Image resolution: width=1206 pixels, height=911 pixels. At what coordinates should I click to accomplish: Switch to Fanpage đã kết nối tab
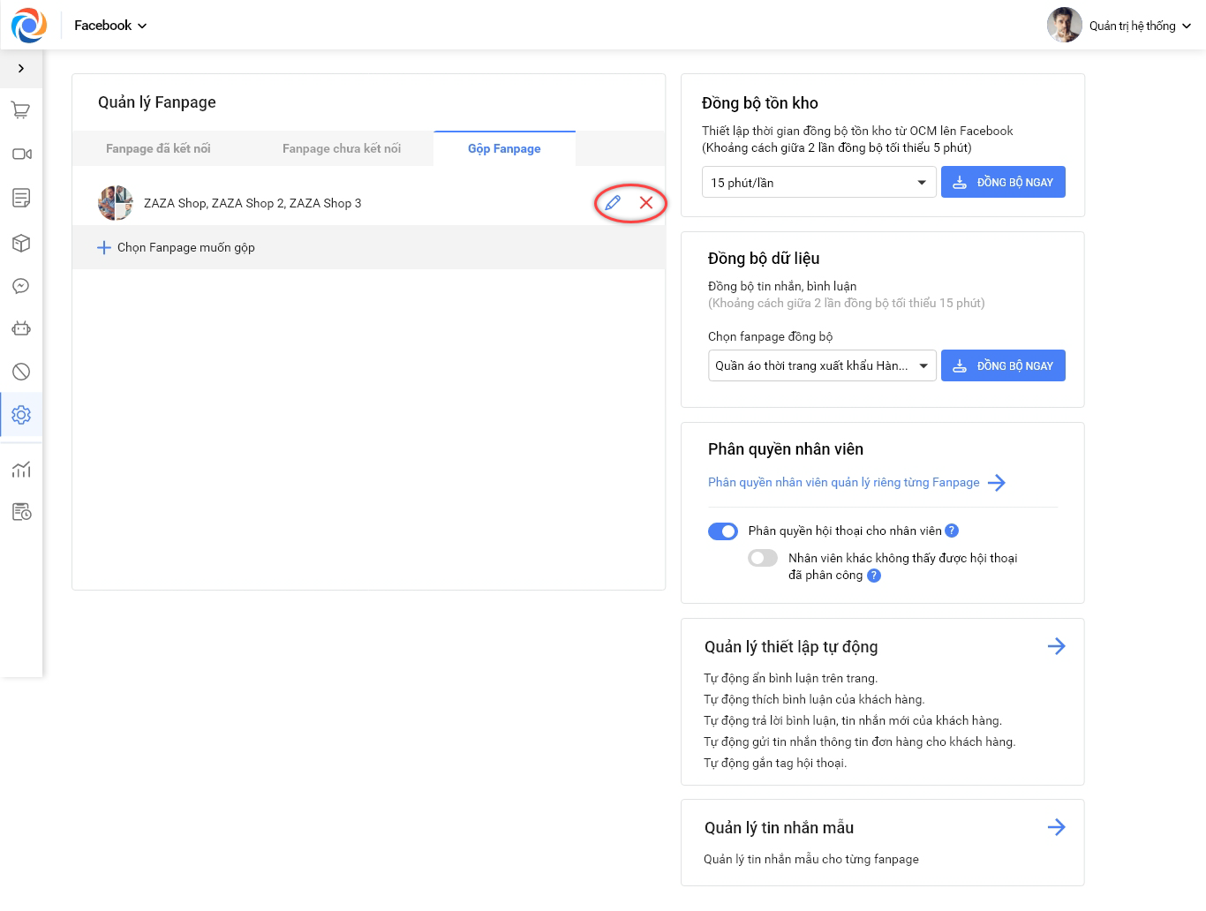[x=158, y=148]
